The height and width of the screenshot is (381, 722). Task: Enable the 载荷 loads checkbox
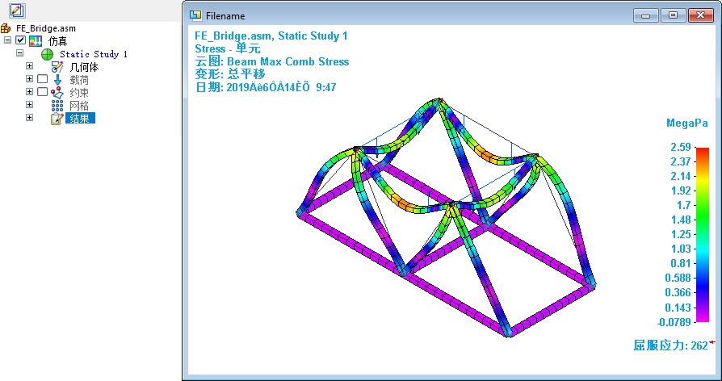pyautogui.click(x=43, y=79)
